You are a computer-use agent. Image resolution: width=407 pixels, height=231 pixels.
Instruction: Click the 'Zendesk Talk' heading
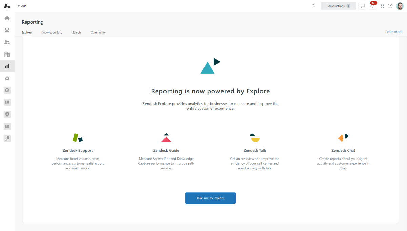[255, 150]
